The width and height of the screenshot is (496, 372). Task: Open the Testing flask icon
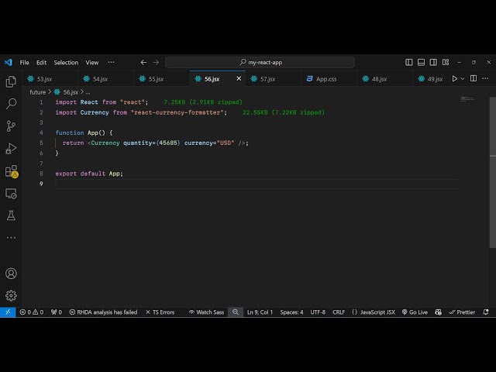tap(11, 215)
